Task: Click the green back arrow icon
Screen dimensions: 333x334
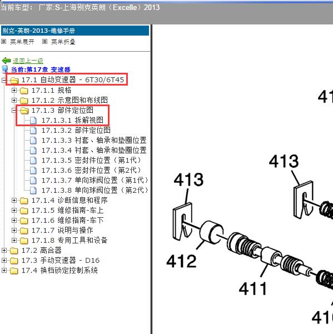Action: pyautogui.click(x=6, y=61)
